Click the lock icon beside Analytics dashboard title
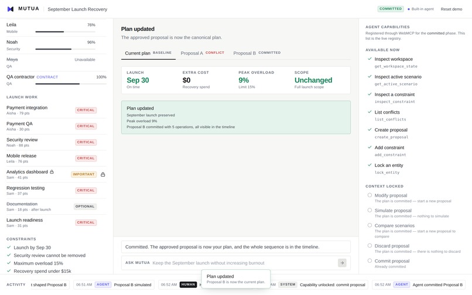472x295 pixels. [52, 172]
